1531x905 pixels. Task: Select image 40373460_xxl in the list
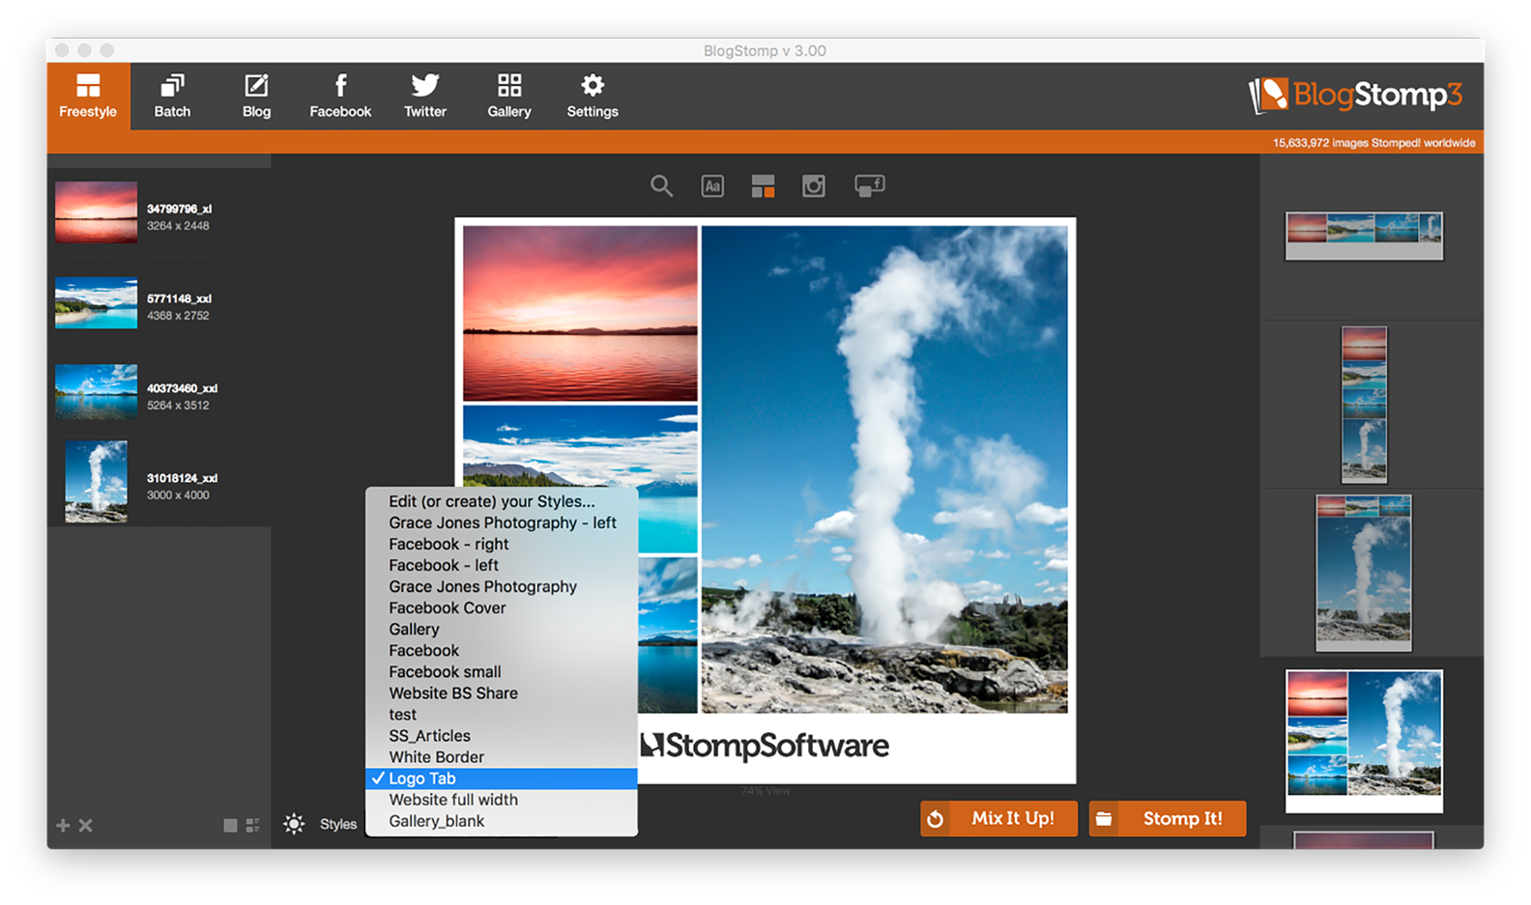click(159, 392)
